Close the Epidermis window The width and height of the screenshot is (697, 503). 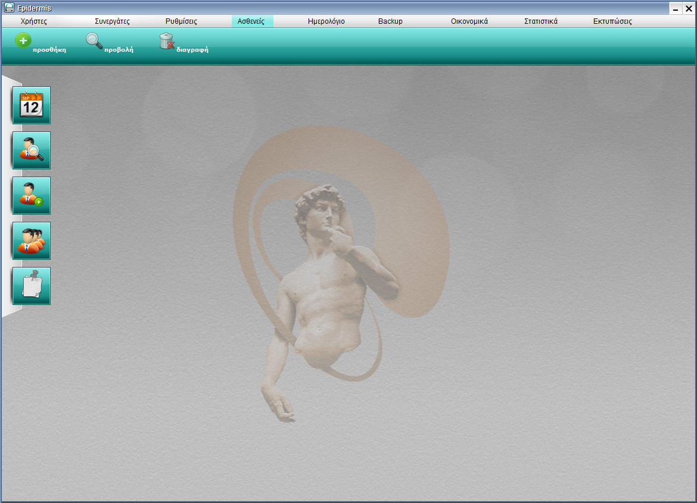coord(689,8)
